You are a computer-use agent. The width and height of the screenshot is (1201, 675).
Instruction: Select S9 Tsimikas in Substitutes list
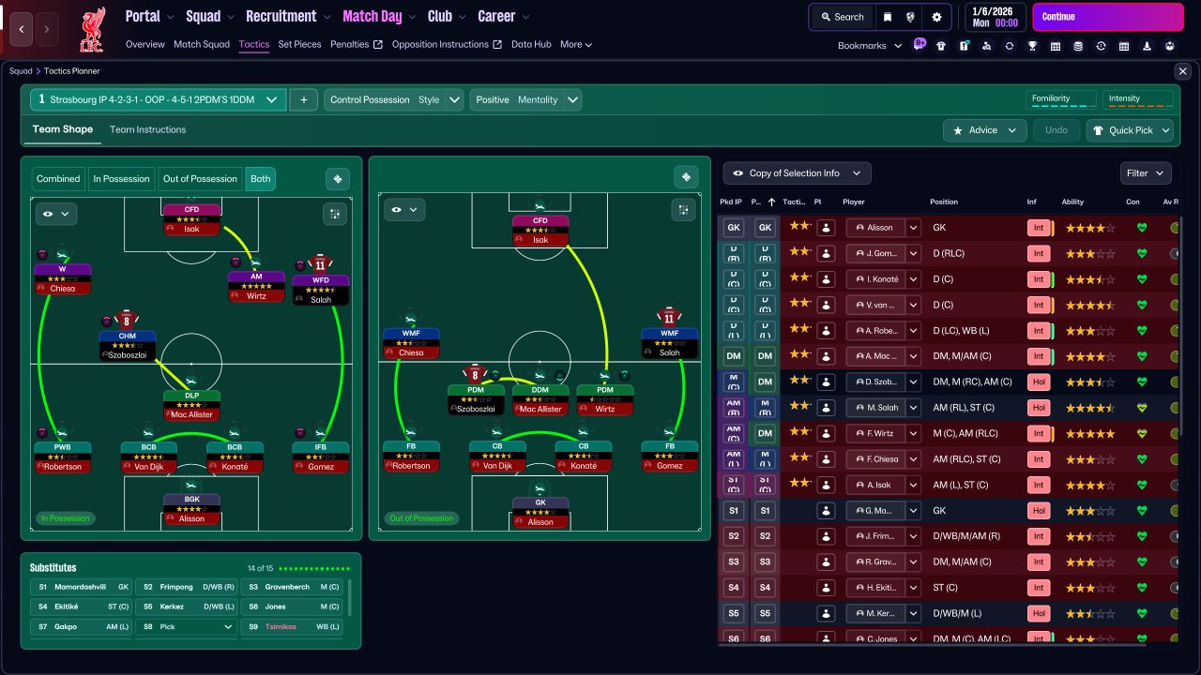(x=292, y=626)
